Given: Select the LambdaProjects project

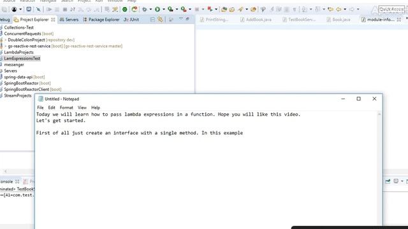Looking at the screenshot, I should click(18, 52).
